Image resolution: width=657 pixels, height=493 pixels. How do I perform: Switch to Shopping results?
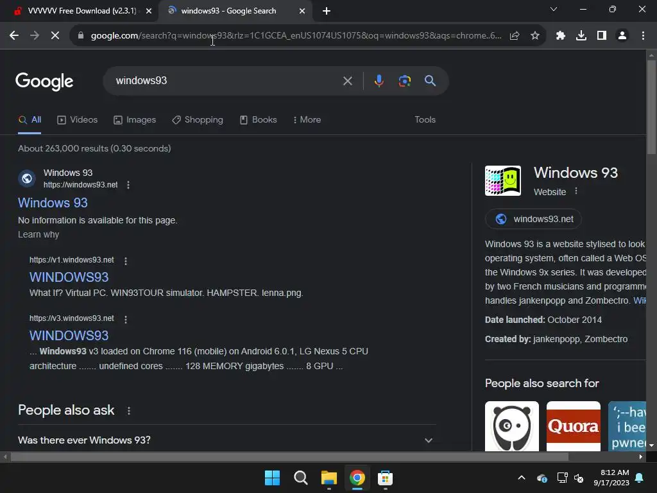pos(198,120)
